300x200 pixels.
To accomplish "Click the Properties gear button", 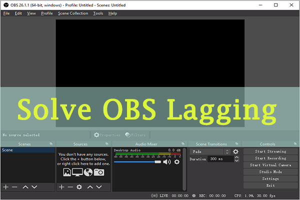I will pos(107,135).
